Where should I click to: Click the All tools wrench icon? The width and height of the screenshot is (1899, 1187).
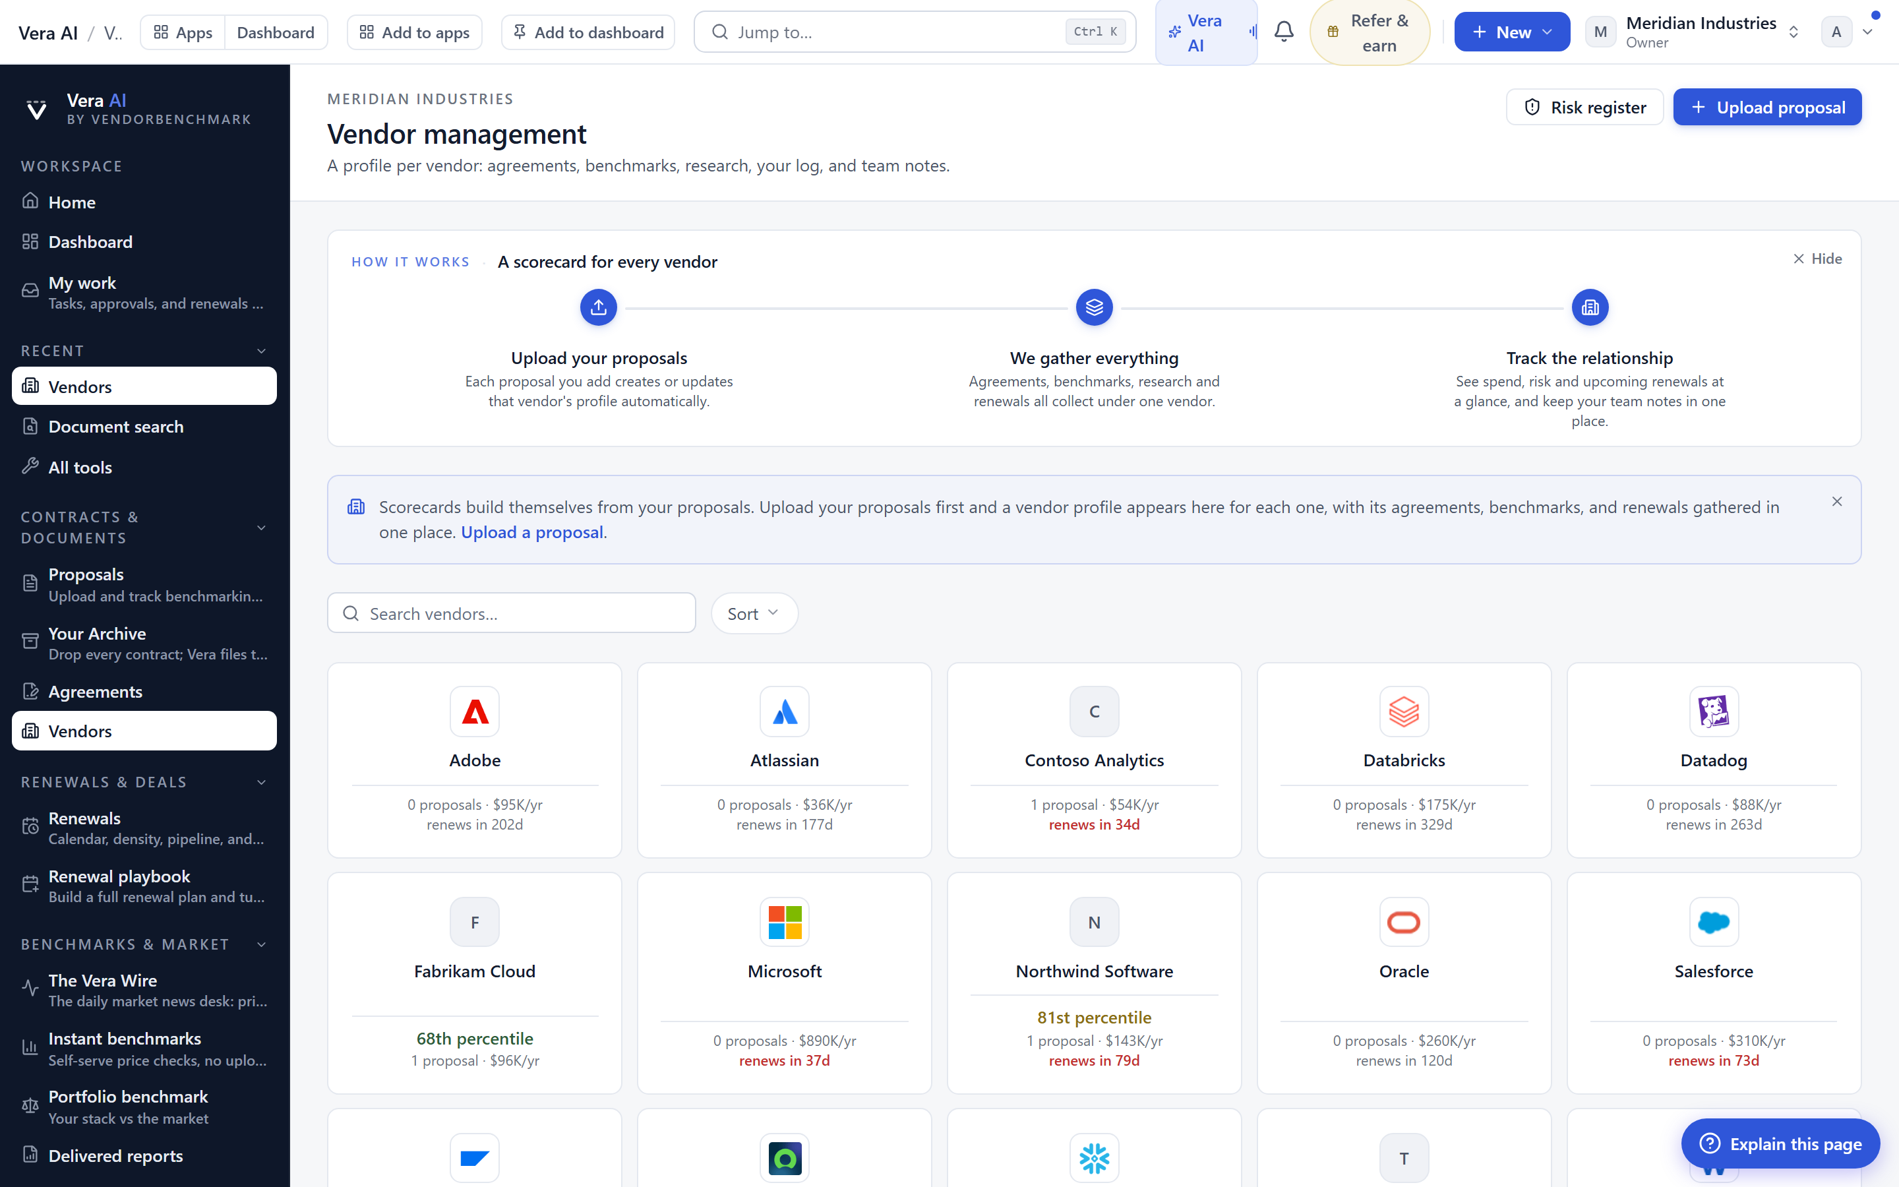tap(30, 466)
